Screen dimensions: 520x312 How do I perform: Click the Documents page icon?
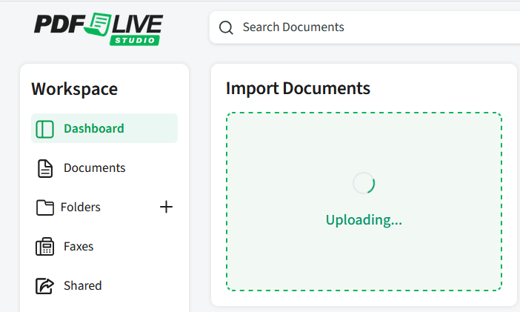tap(45, 168)
